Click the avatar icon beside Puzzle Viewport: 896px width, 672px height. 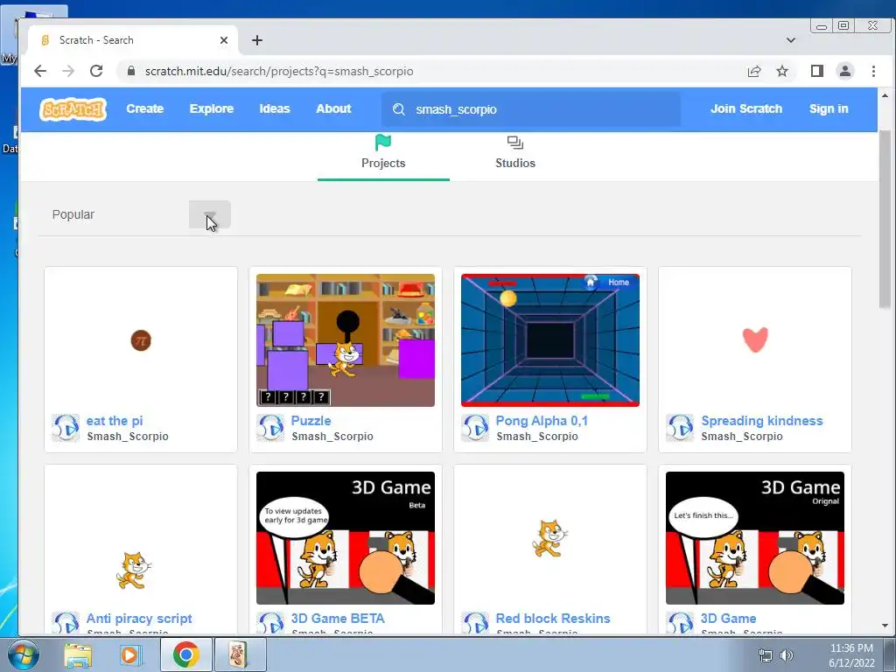pos(270,428)
